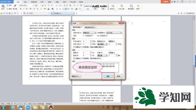Adjust the spacing before spinner
The image size is (196, 110).
[x=91, y=53]
